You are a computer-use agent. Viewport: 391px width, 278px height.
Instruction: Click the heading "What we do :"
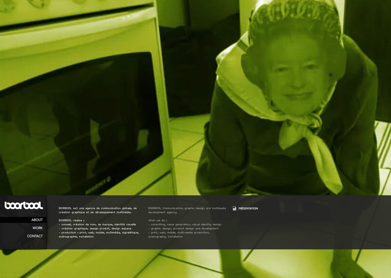158,220
